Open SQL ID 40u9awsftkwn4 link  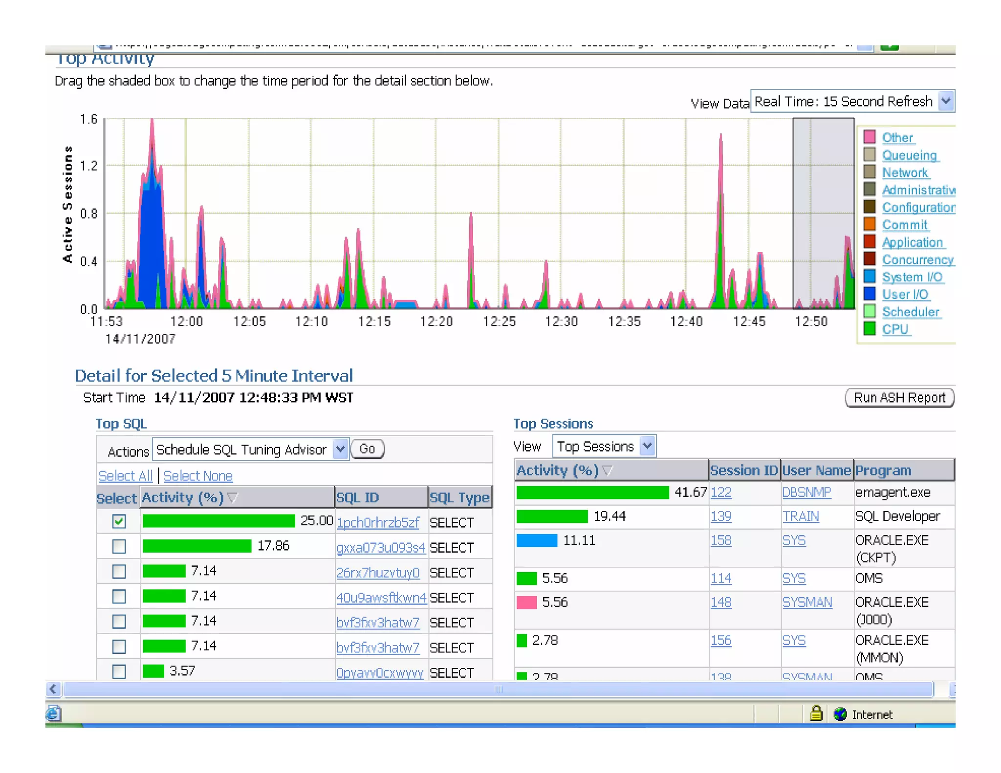click(x=381, y=597)
